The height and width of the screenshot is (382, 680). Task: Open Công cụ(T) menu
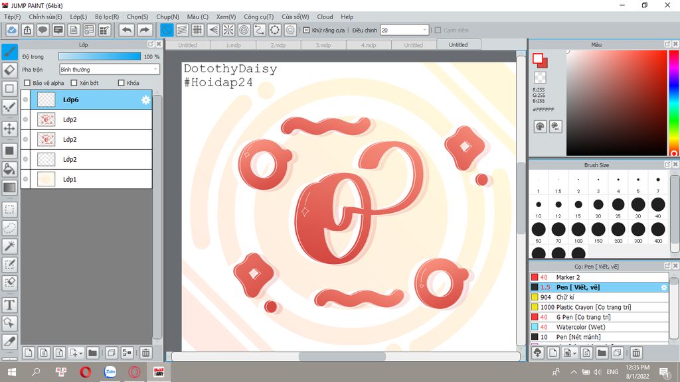258,17
